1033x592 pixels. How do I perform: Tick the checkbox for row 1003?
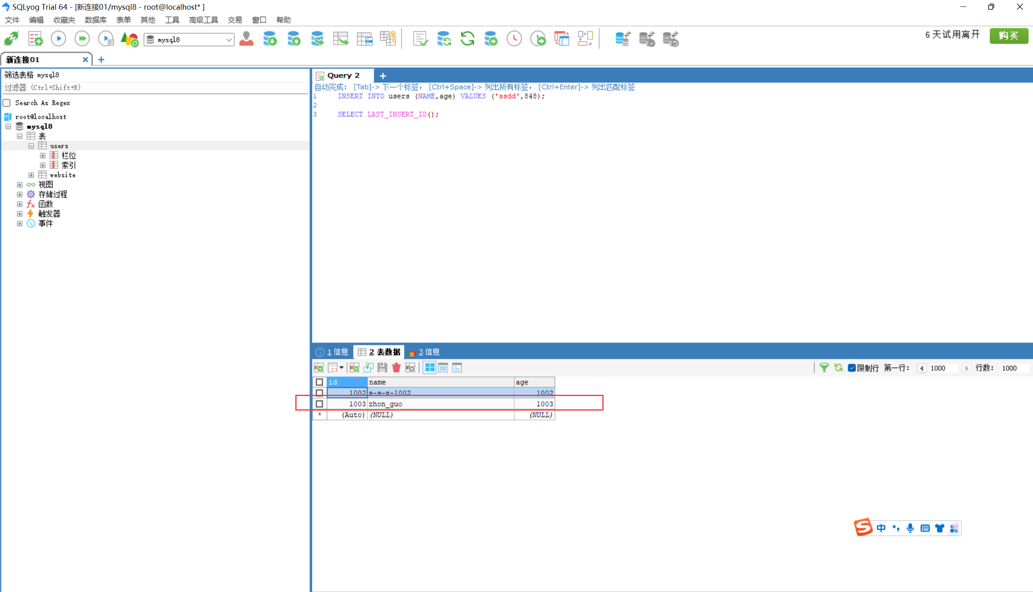coord(320,404)
